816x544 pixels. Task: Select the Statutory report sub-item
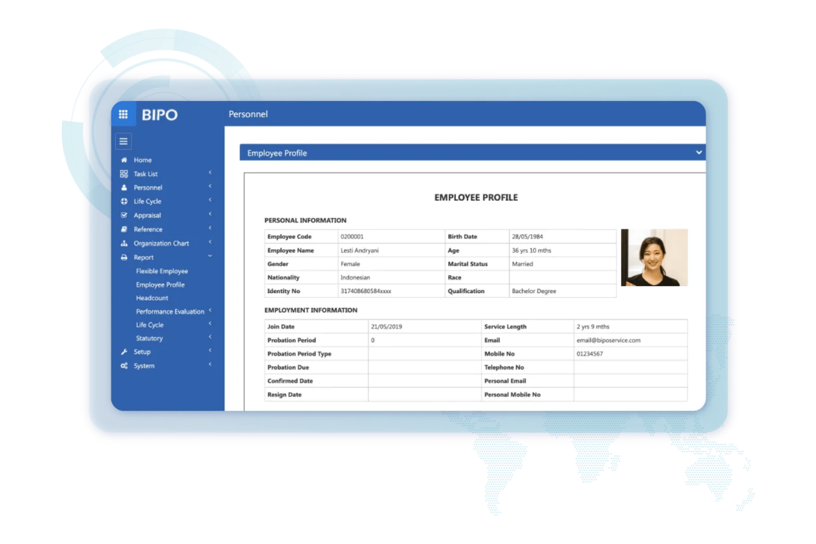tap(149, 338)
